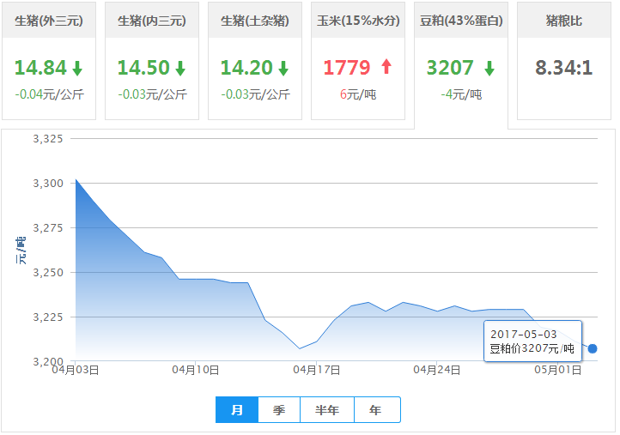620x435 pixels.
Task: Click the down arrow beside 14.50
Action: click(180, 68)
